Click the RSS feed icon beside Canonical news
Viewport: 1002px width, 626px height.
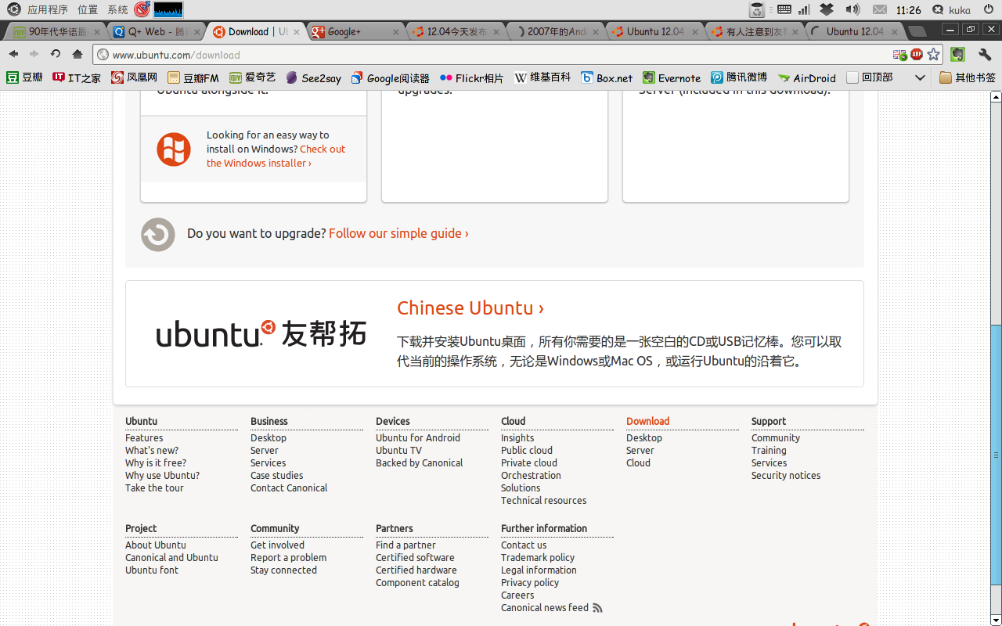coord(598,608)
